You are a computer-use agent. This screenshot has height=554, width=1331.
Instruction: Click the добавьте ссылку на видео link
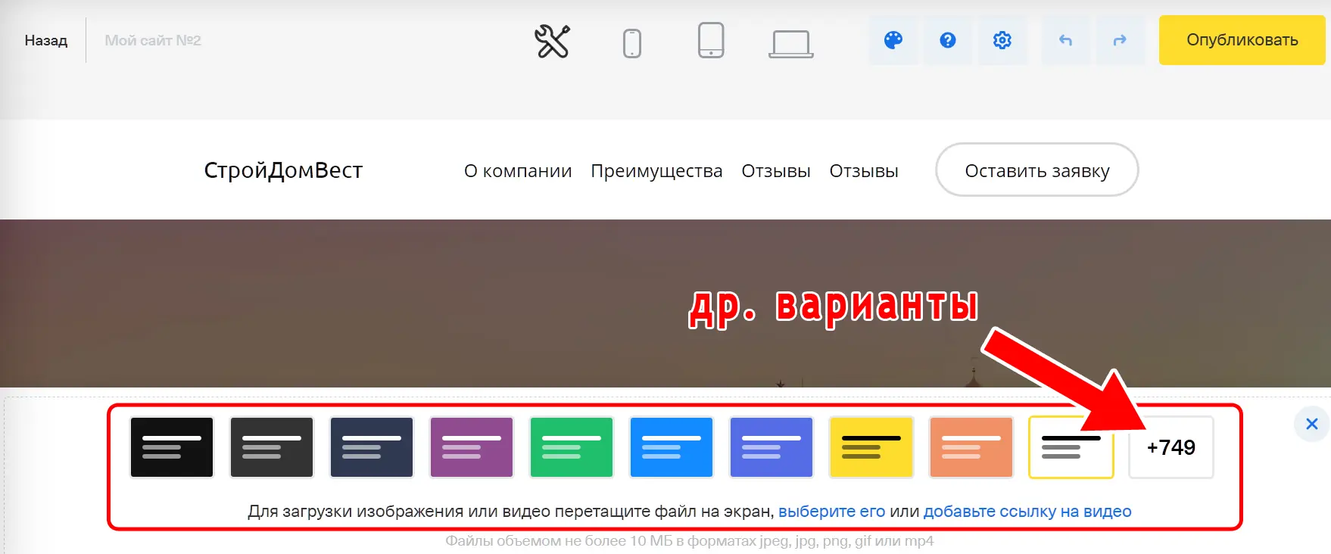[x=1027, y=512]
